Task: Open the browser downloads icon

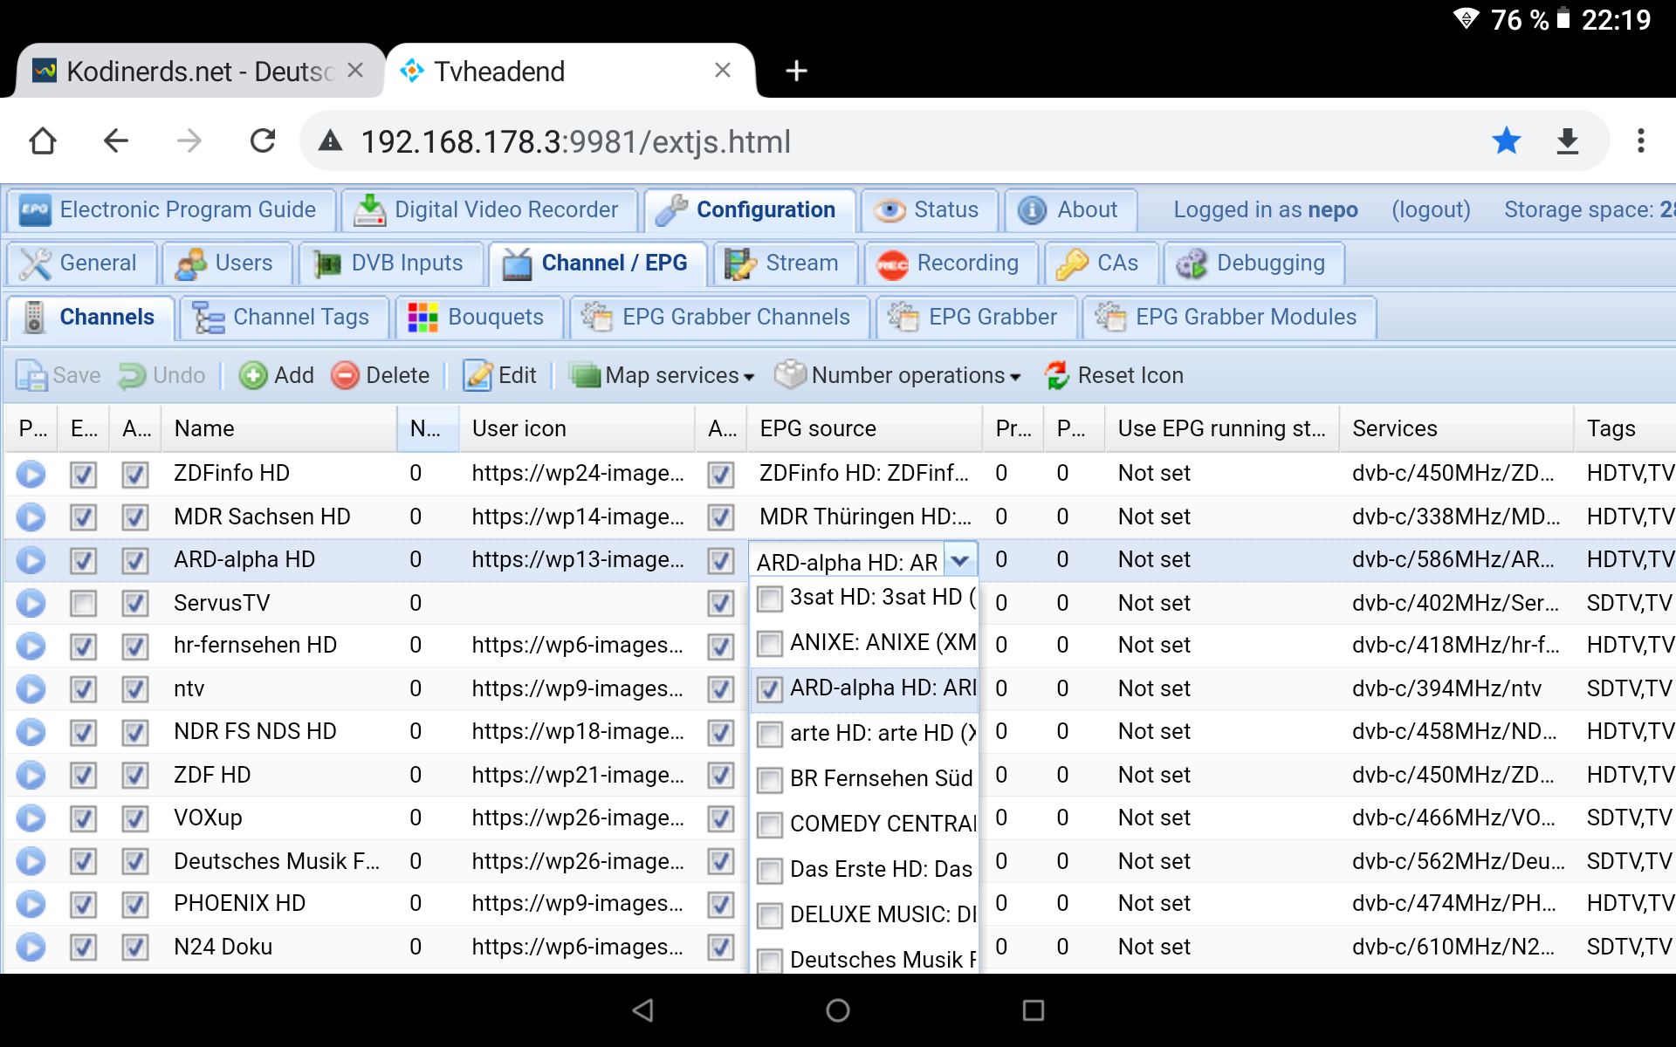Action: (x=1568, y=140)
